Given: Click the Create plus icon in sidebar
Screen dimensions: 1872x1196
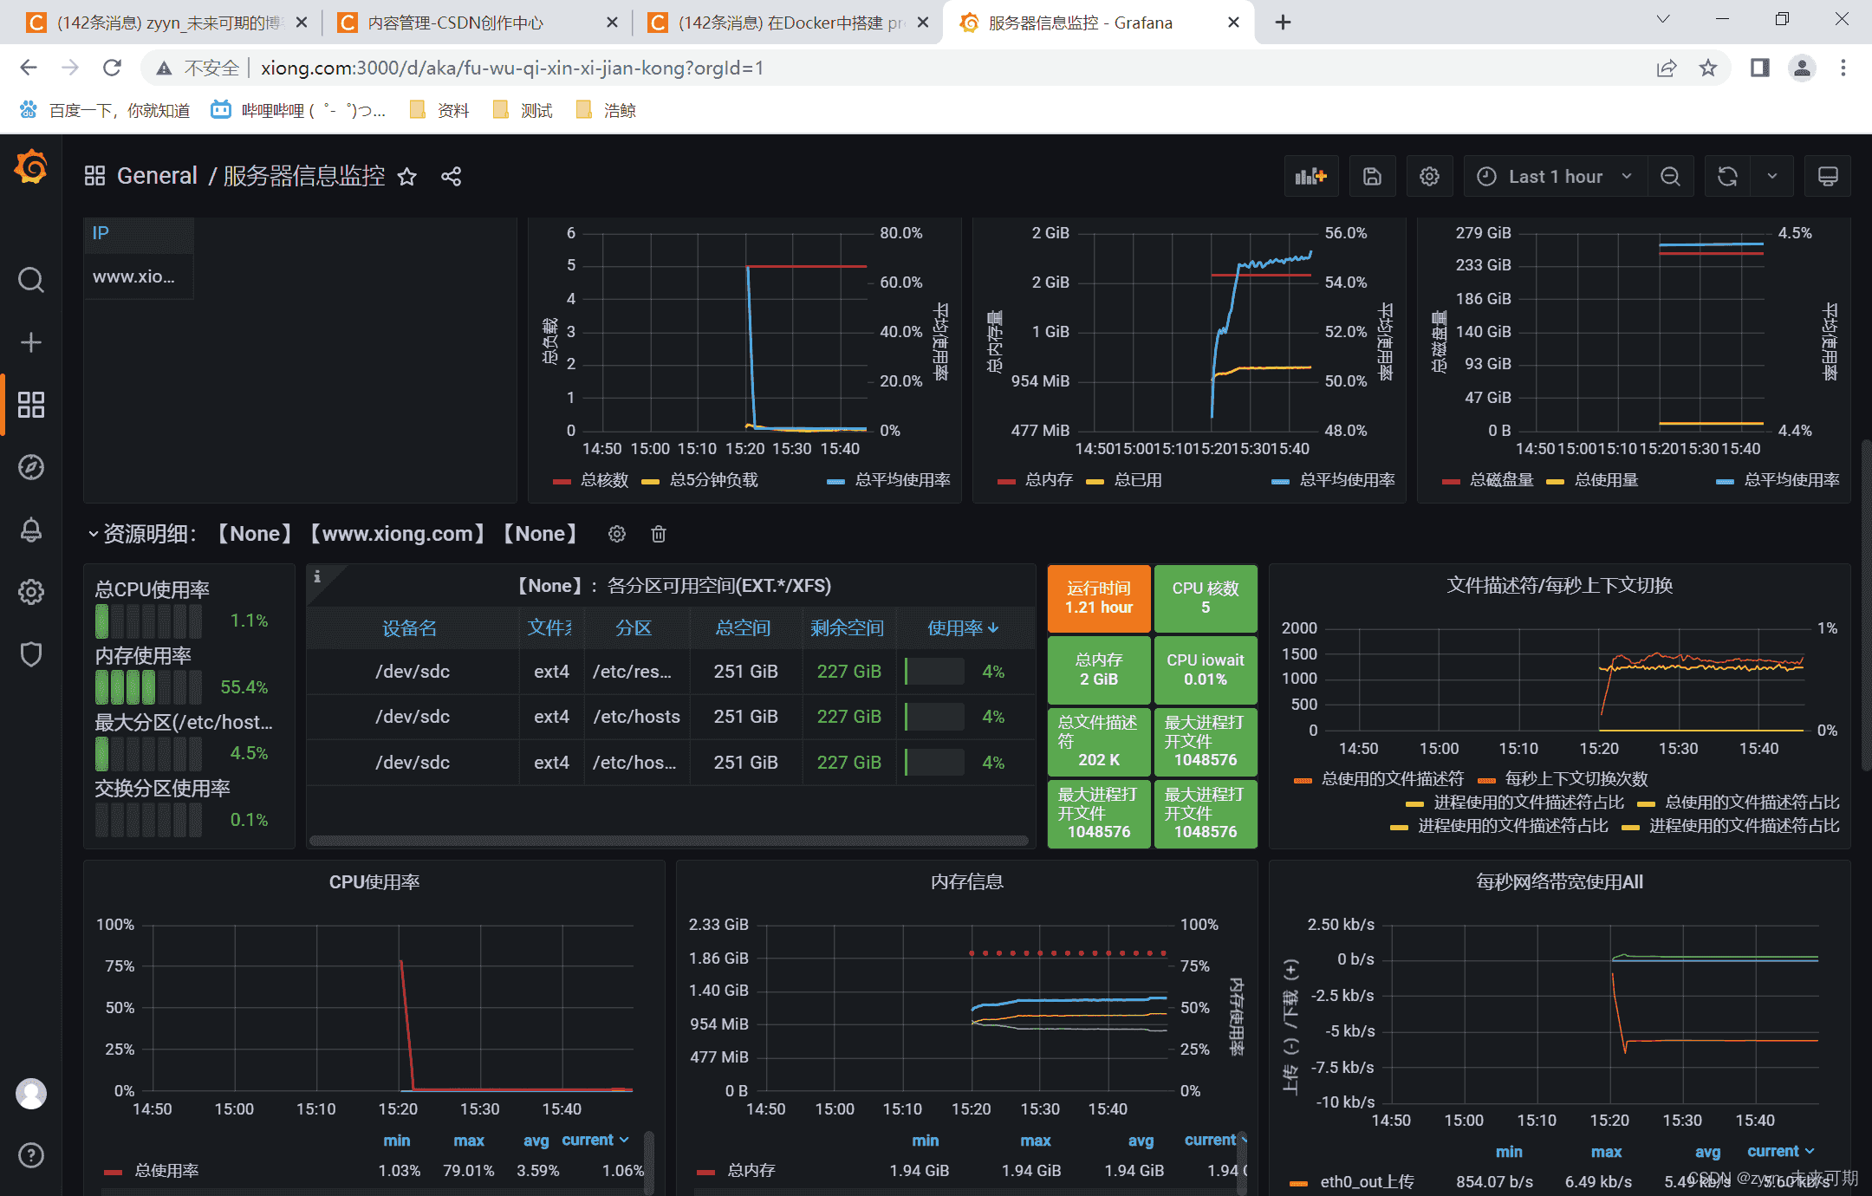Looking at the screenshot, I should coord(31,342).
